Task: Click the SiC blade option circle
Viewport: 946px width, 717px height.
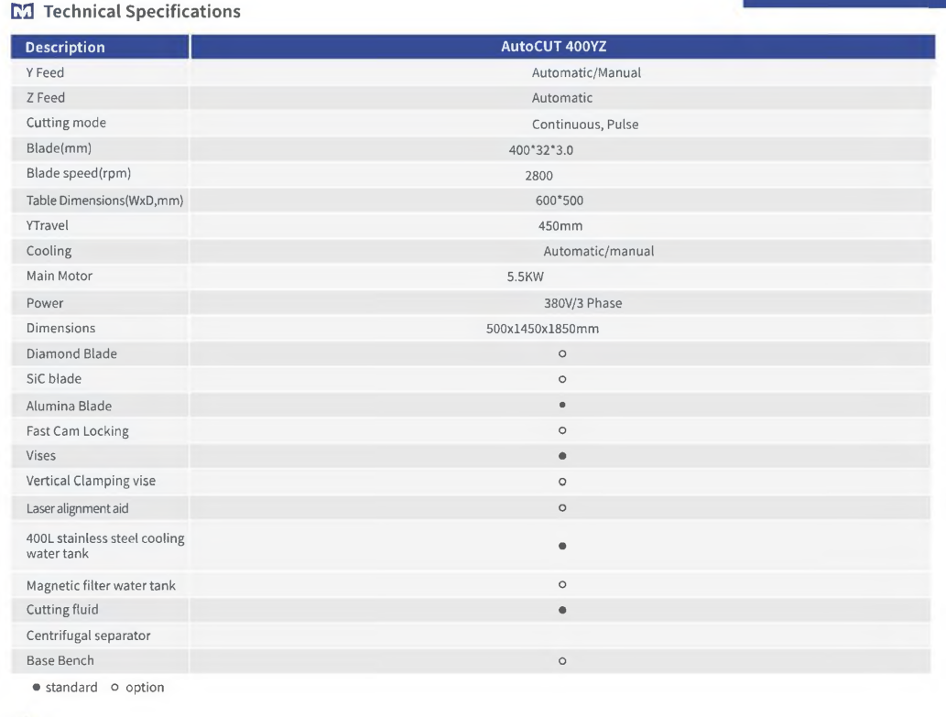Action: coord(562,379)
